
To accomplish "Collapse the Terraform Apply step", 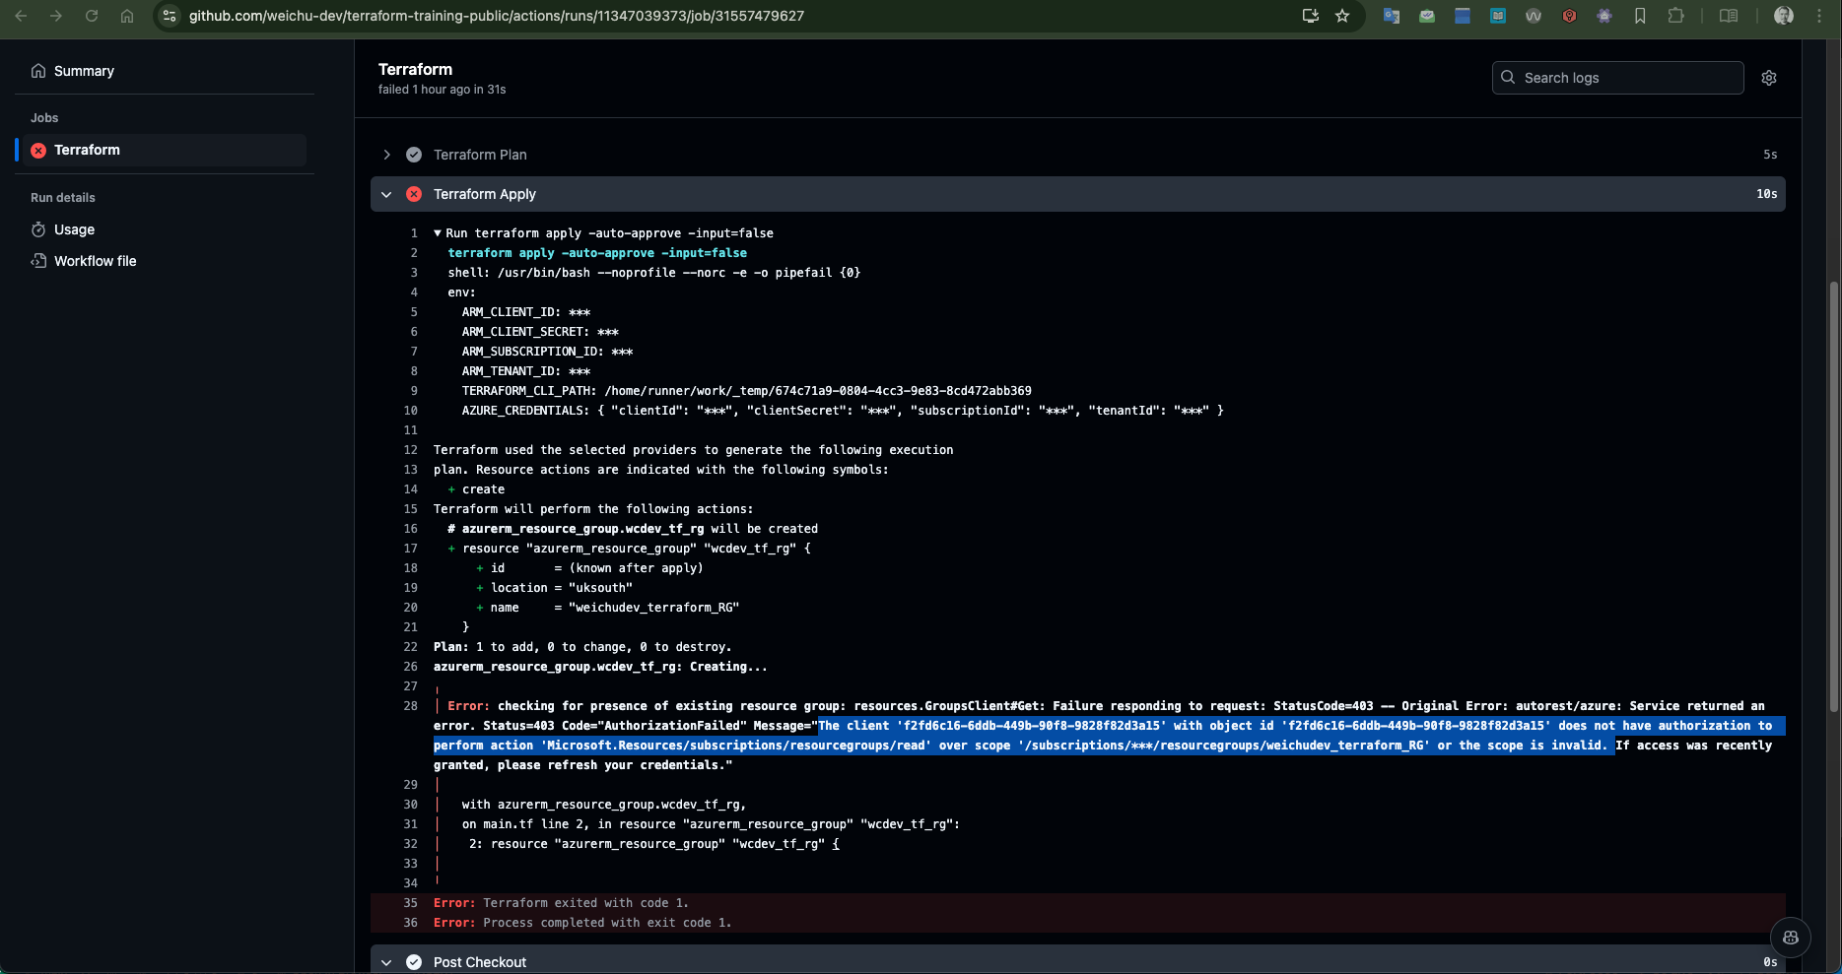I will 386,194.
